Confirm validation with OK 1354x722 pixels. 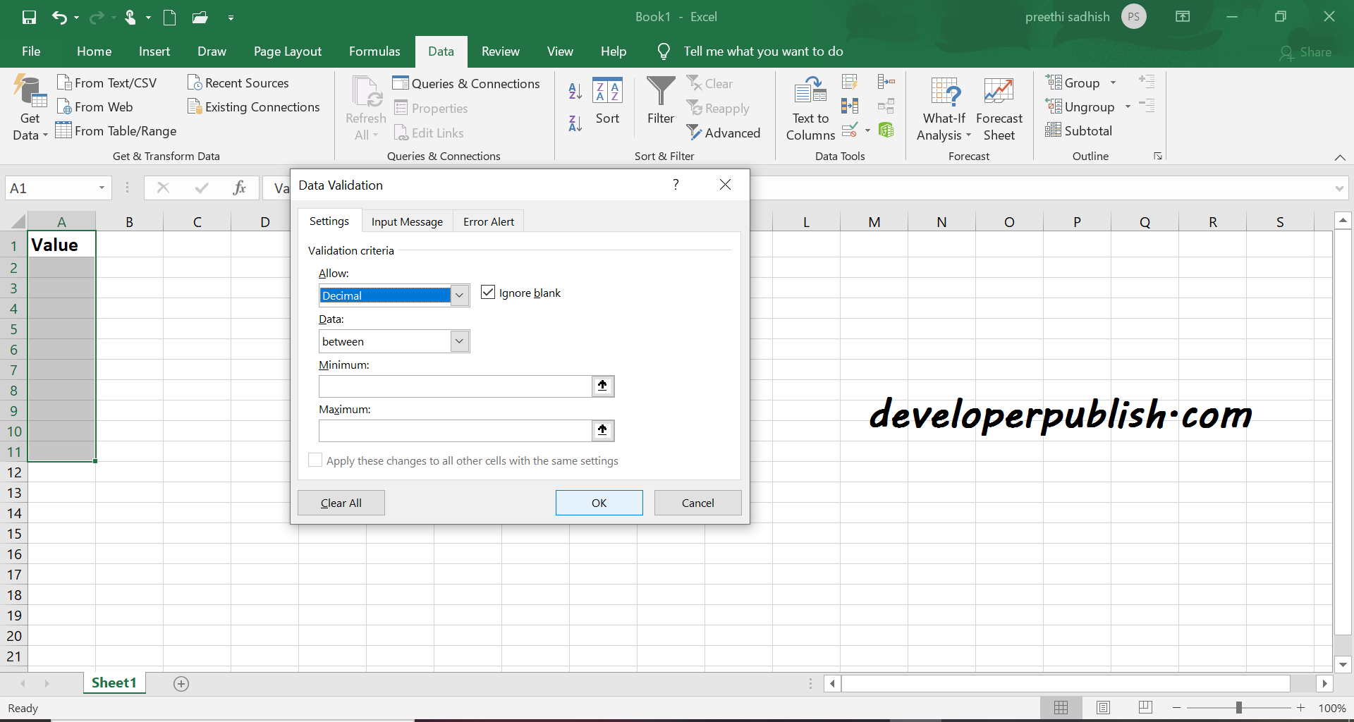coord(599,503)
